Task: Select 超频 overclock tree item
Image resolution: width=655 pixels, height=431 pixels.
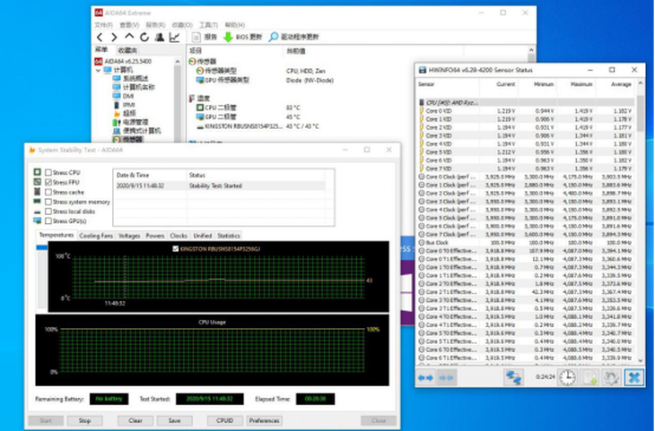Action: click(129, 114)
